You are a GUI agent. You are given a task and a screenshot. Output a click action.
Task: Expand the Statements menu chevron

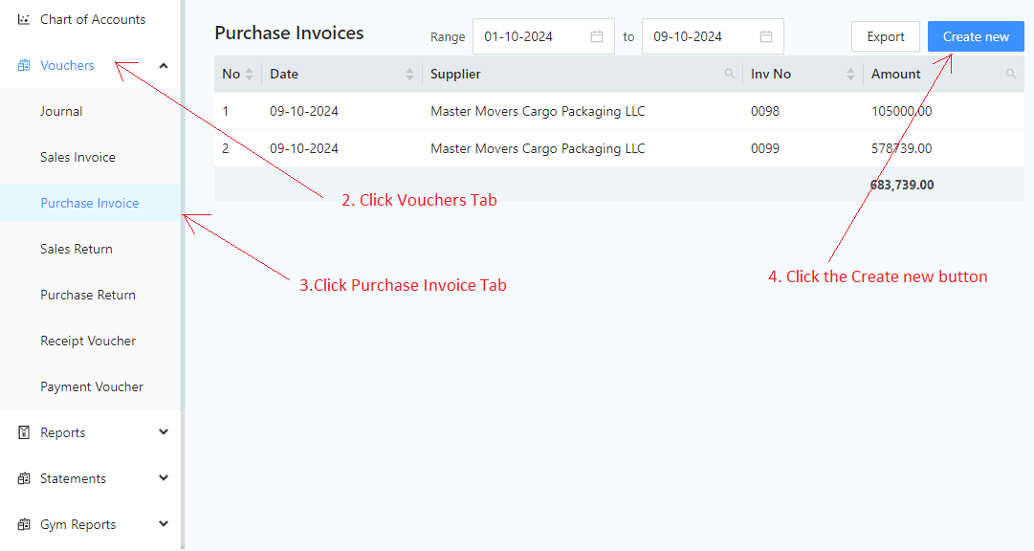pyautogui.click(x=164, y=477)
